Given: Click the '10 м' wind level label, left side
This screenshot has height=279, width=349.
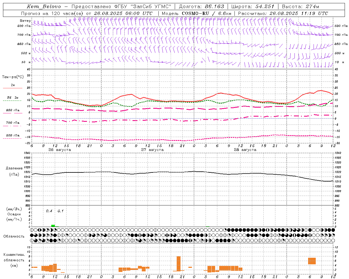Looking at the screenshot, I should [x=26, y=62].
